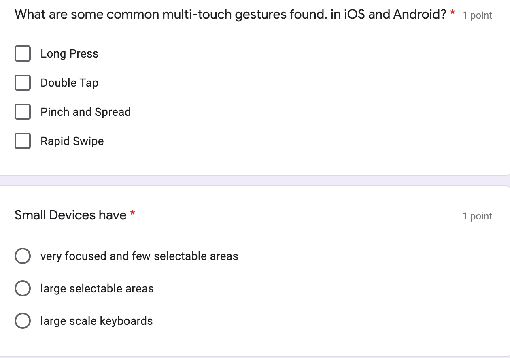Click the red required asterisk on the gestures question
Image resolution: width=510 pixels, height=358 pixels.
click(452, 13)
